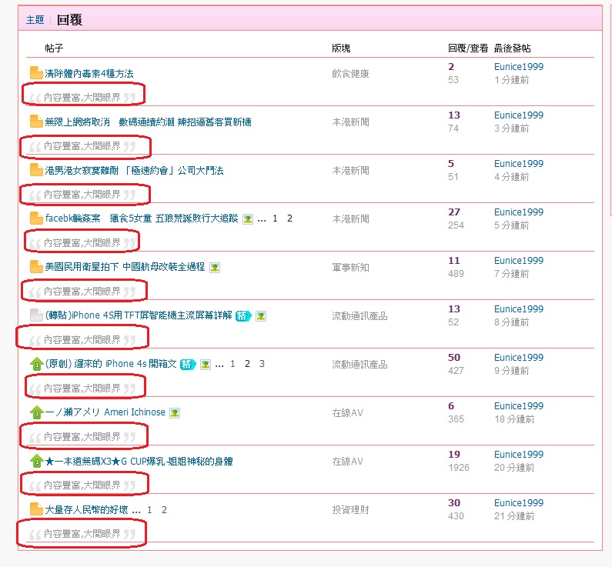The width and height of the screenshot is (612, 567).
Task: Click the 精 digest badge on iPhone 4S用TFT屏 thread
Action: click(x=243, y=315)
